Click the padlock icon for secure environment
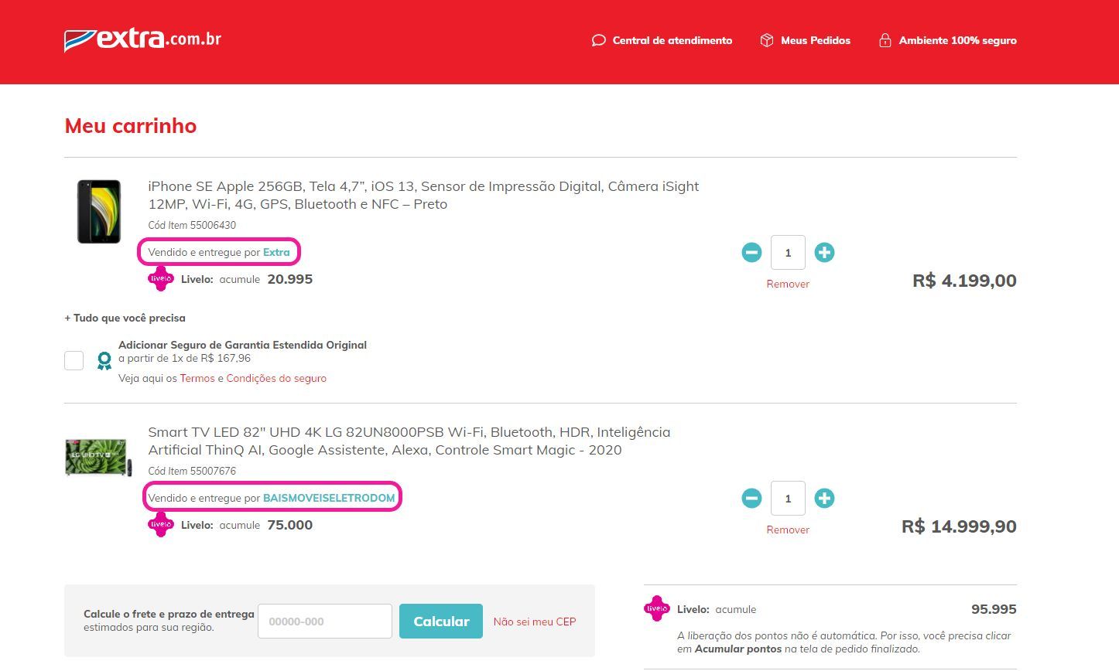The height and width of the screenshot is (671, 1119). pos(885,40)
